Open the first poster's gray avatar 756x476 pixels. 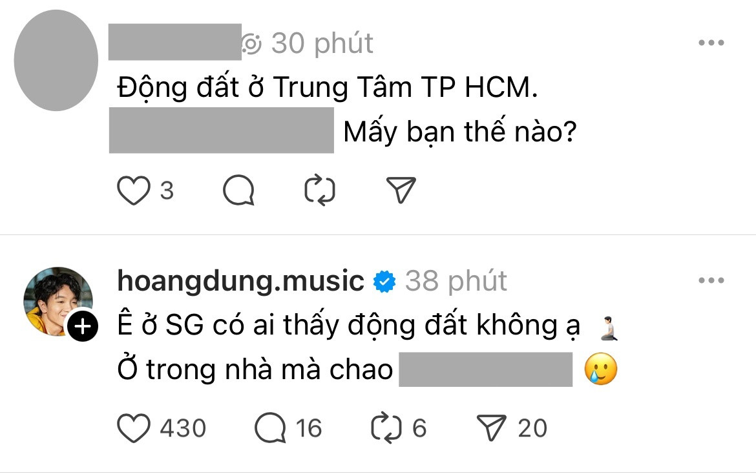56,60
